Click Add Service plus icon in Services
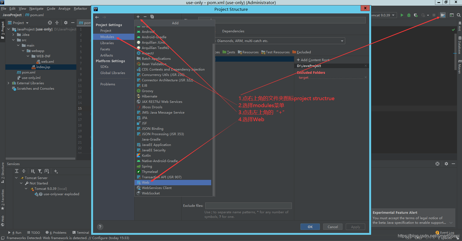 click(x=56, y=171)
